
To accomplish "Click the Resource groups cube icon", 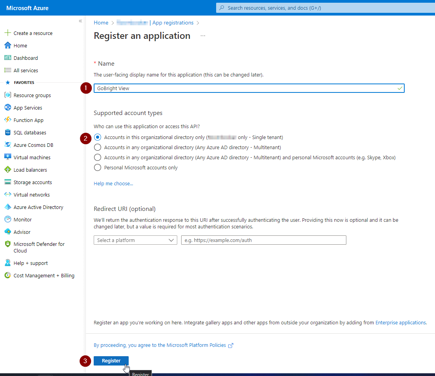I will pos(8,95).
